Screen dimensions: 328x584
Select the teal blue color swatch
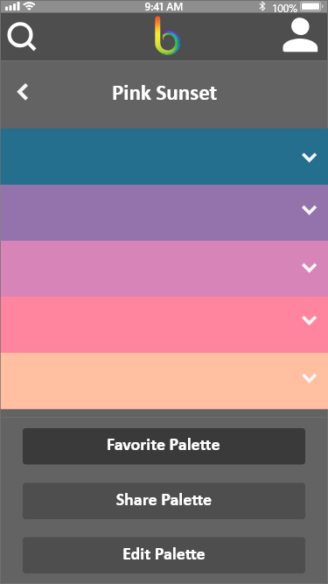click(x=164, y=157)
